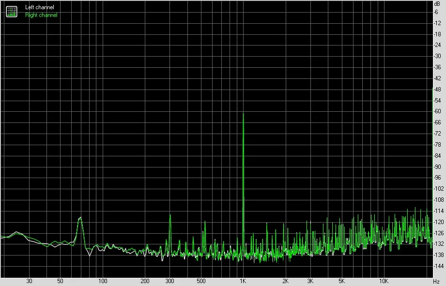
Task: Select the Right channel legend label
Action: (x=41, y=15)
